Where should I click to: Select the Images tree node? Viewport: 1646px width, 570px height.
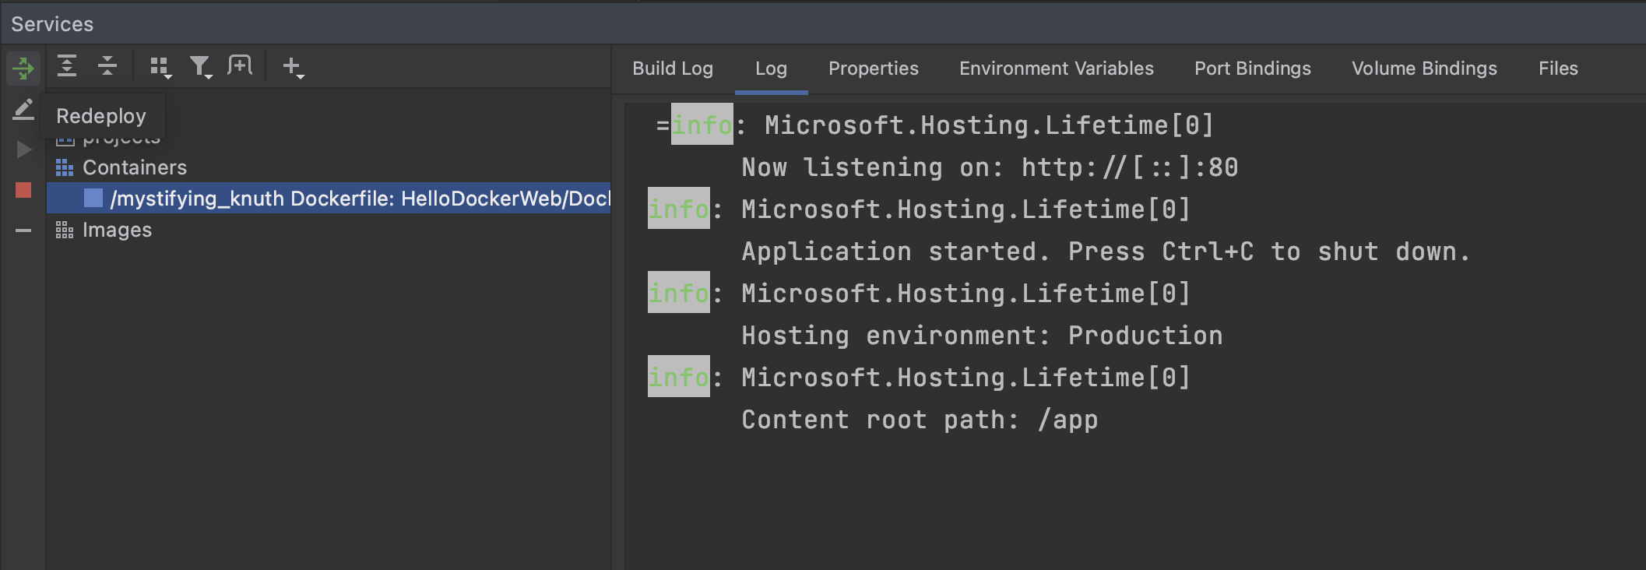point(117,230)
